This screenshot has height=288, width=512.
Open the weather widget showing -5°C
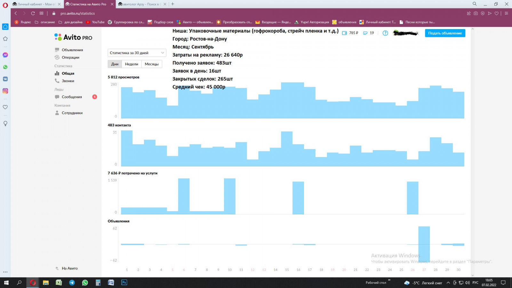[x=423, y=283]
